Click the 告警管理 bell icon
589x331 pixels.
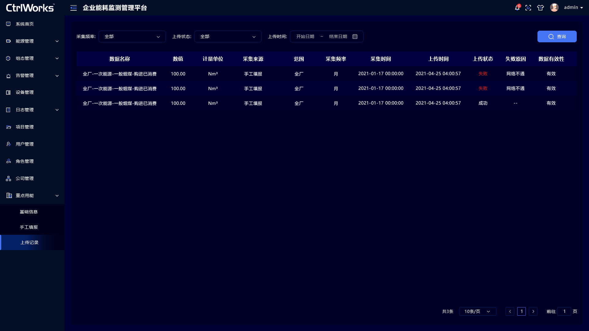(8, 76)
